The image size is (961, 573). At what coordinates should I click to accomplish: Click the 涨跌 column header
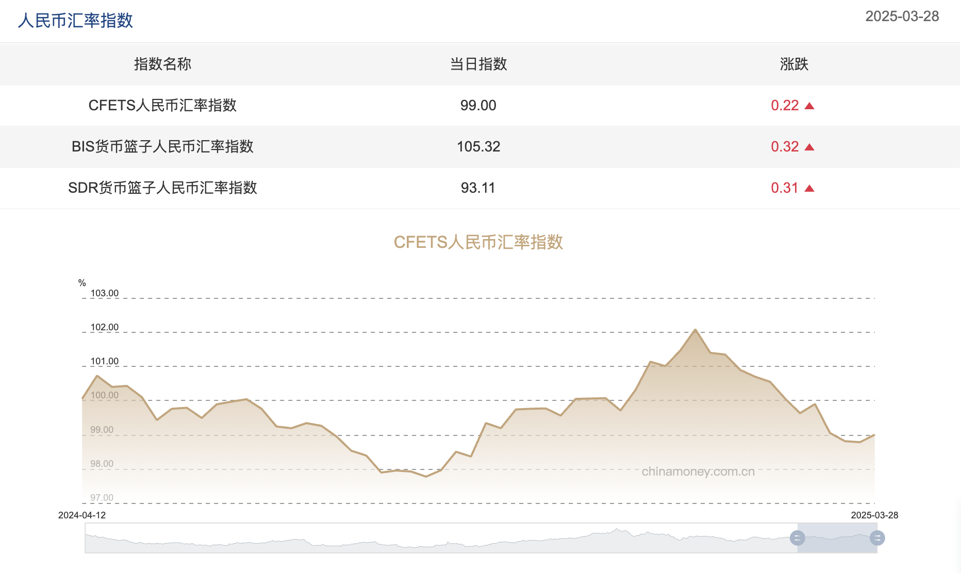[x=793, y=64]
